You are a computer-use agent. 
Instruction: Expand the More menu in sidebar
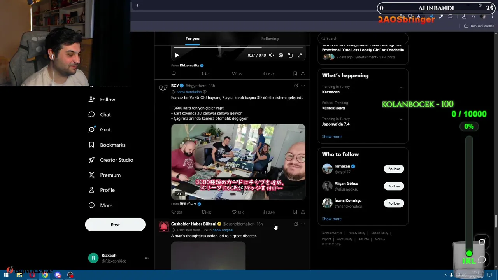(x=101, y=205)
